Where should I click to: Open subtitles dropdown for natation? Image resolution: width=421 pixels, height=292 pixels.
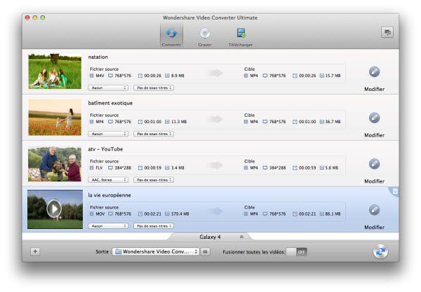point(154,88)
